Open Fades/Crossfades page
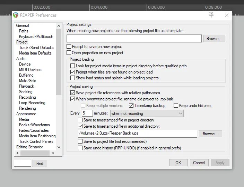 pos(34,130)
